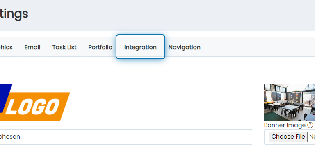
Task: Go to the Task List tab
Action: coord(64,47)
